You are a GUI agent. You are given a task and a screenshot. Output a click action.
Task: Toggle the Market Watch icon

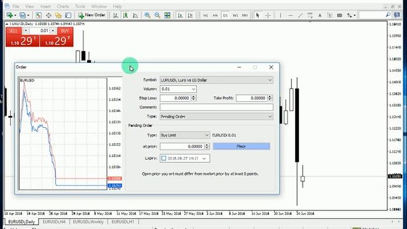(x=38, y=15)
